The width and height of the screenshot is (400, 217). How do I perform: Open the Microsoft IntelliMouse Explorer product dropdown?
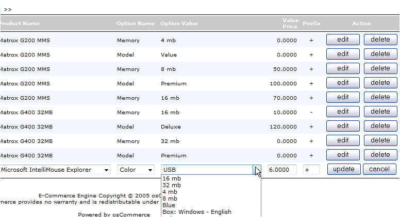pos(55,170)
